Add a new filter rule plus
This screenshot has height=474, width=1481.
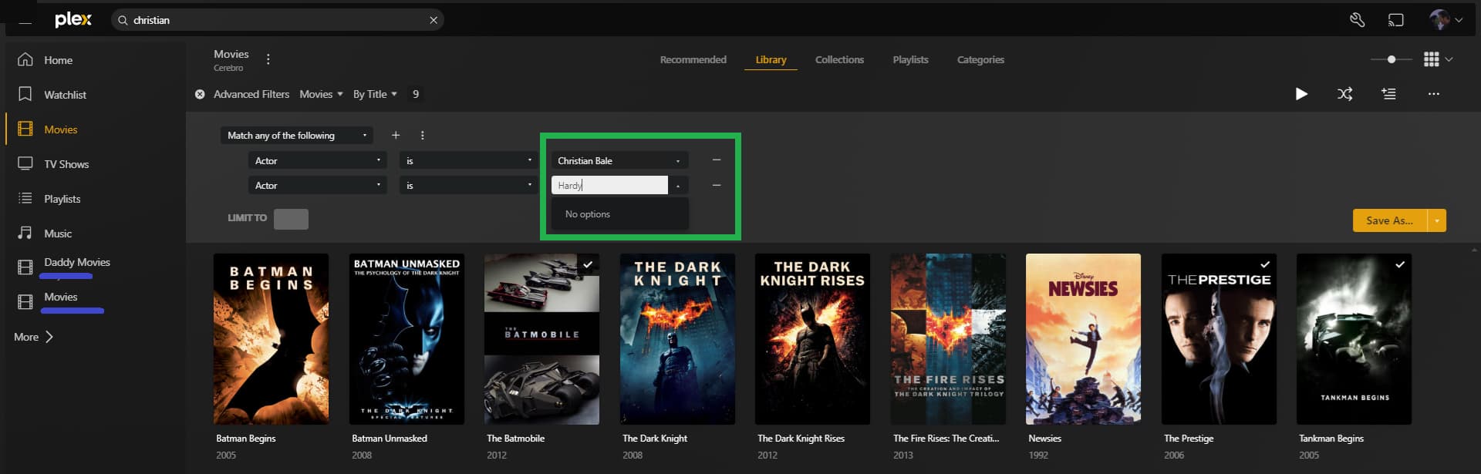tap(396, 135)
